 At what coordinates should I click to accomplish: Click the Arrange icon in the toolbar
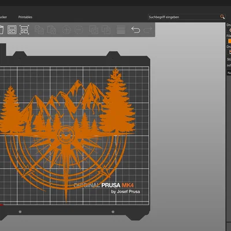click(12, 30)
